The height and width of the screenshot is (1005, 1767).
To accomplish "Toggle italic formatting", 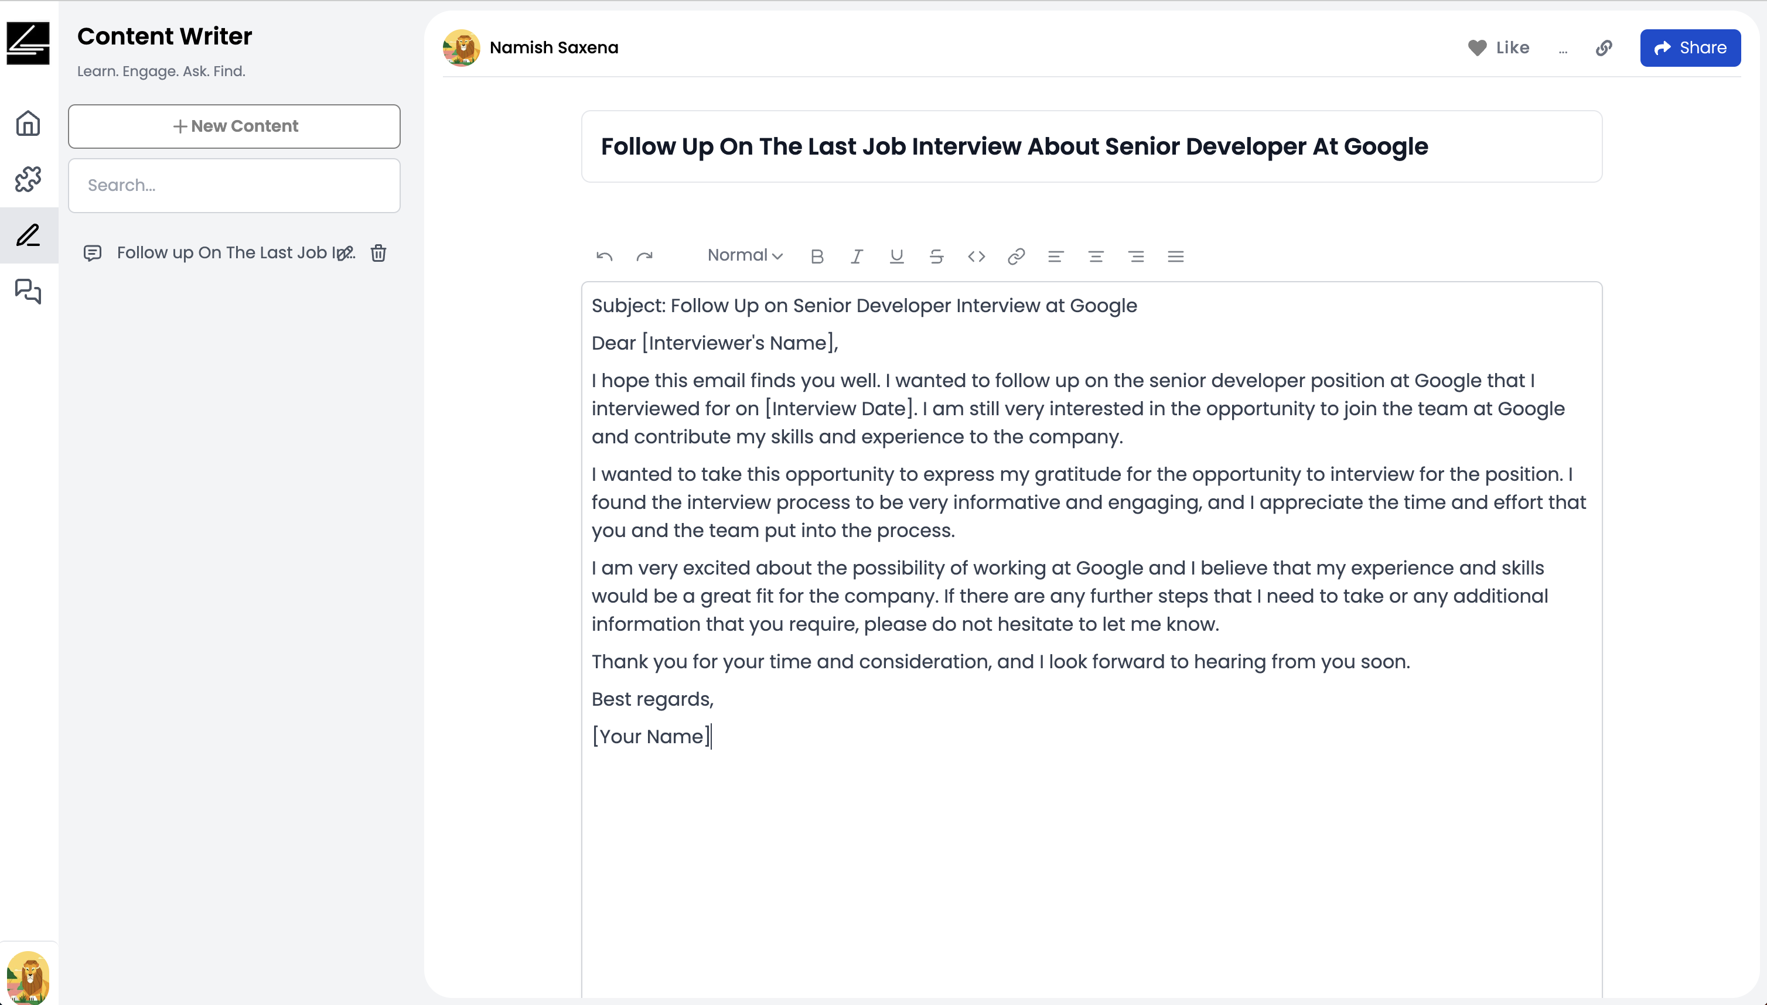I will 857,256.
